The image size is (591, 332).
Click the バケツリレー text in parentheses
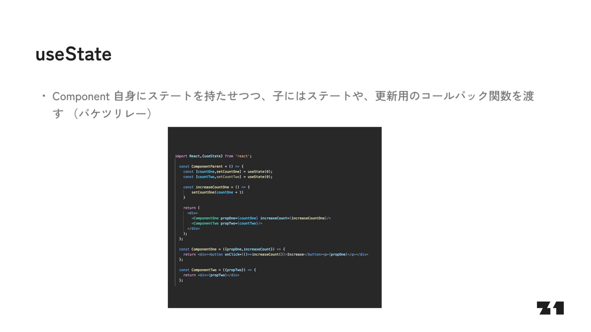click(x=113, y=114)
